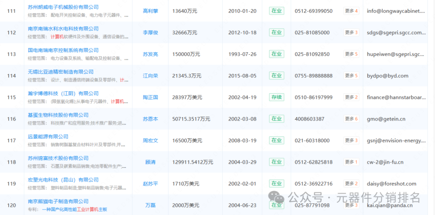
Task: Select phone number 0755-89888888
Action: point(313,76)
